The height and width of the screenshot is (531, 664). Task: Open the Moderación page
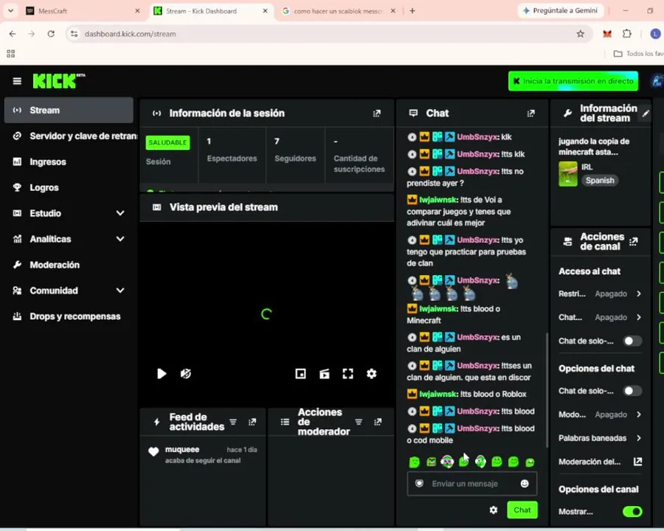(x=69, y=265)
